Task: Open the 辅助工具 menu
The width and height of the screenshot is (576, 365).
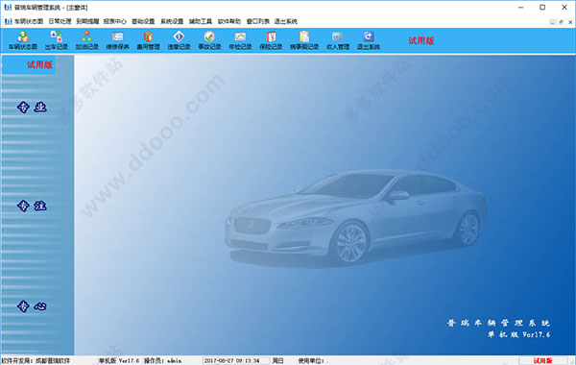Action: click(201, 21)
